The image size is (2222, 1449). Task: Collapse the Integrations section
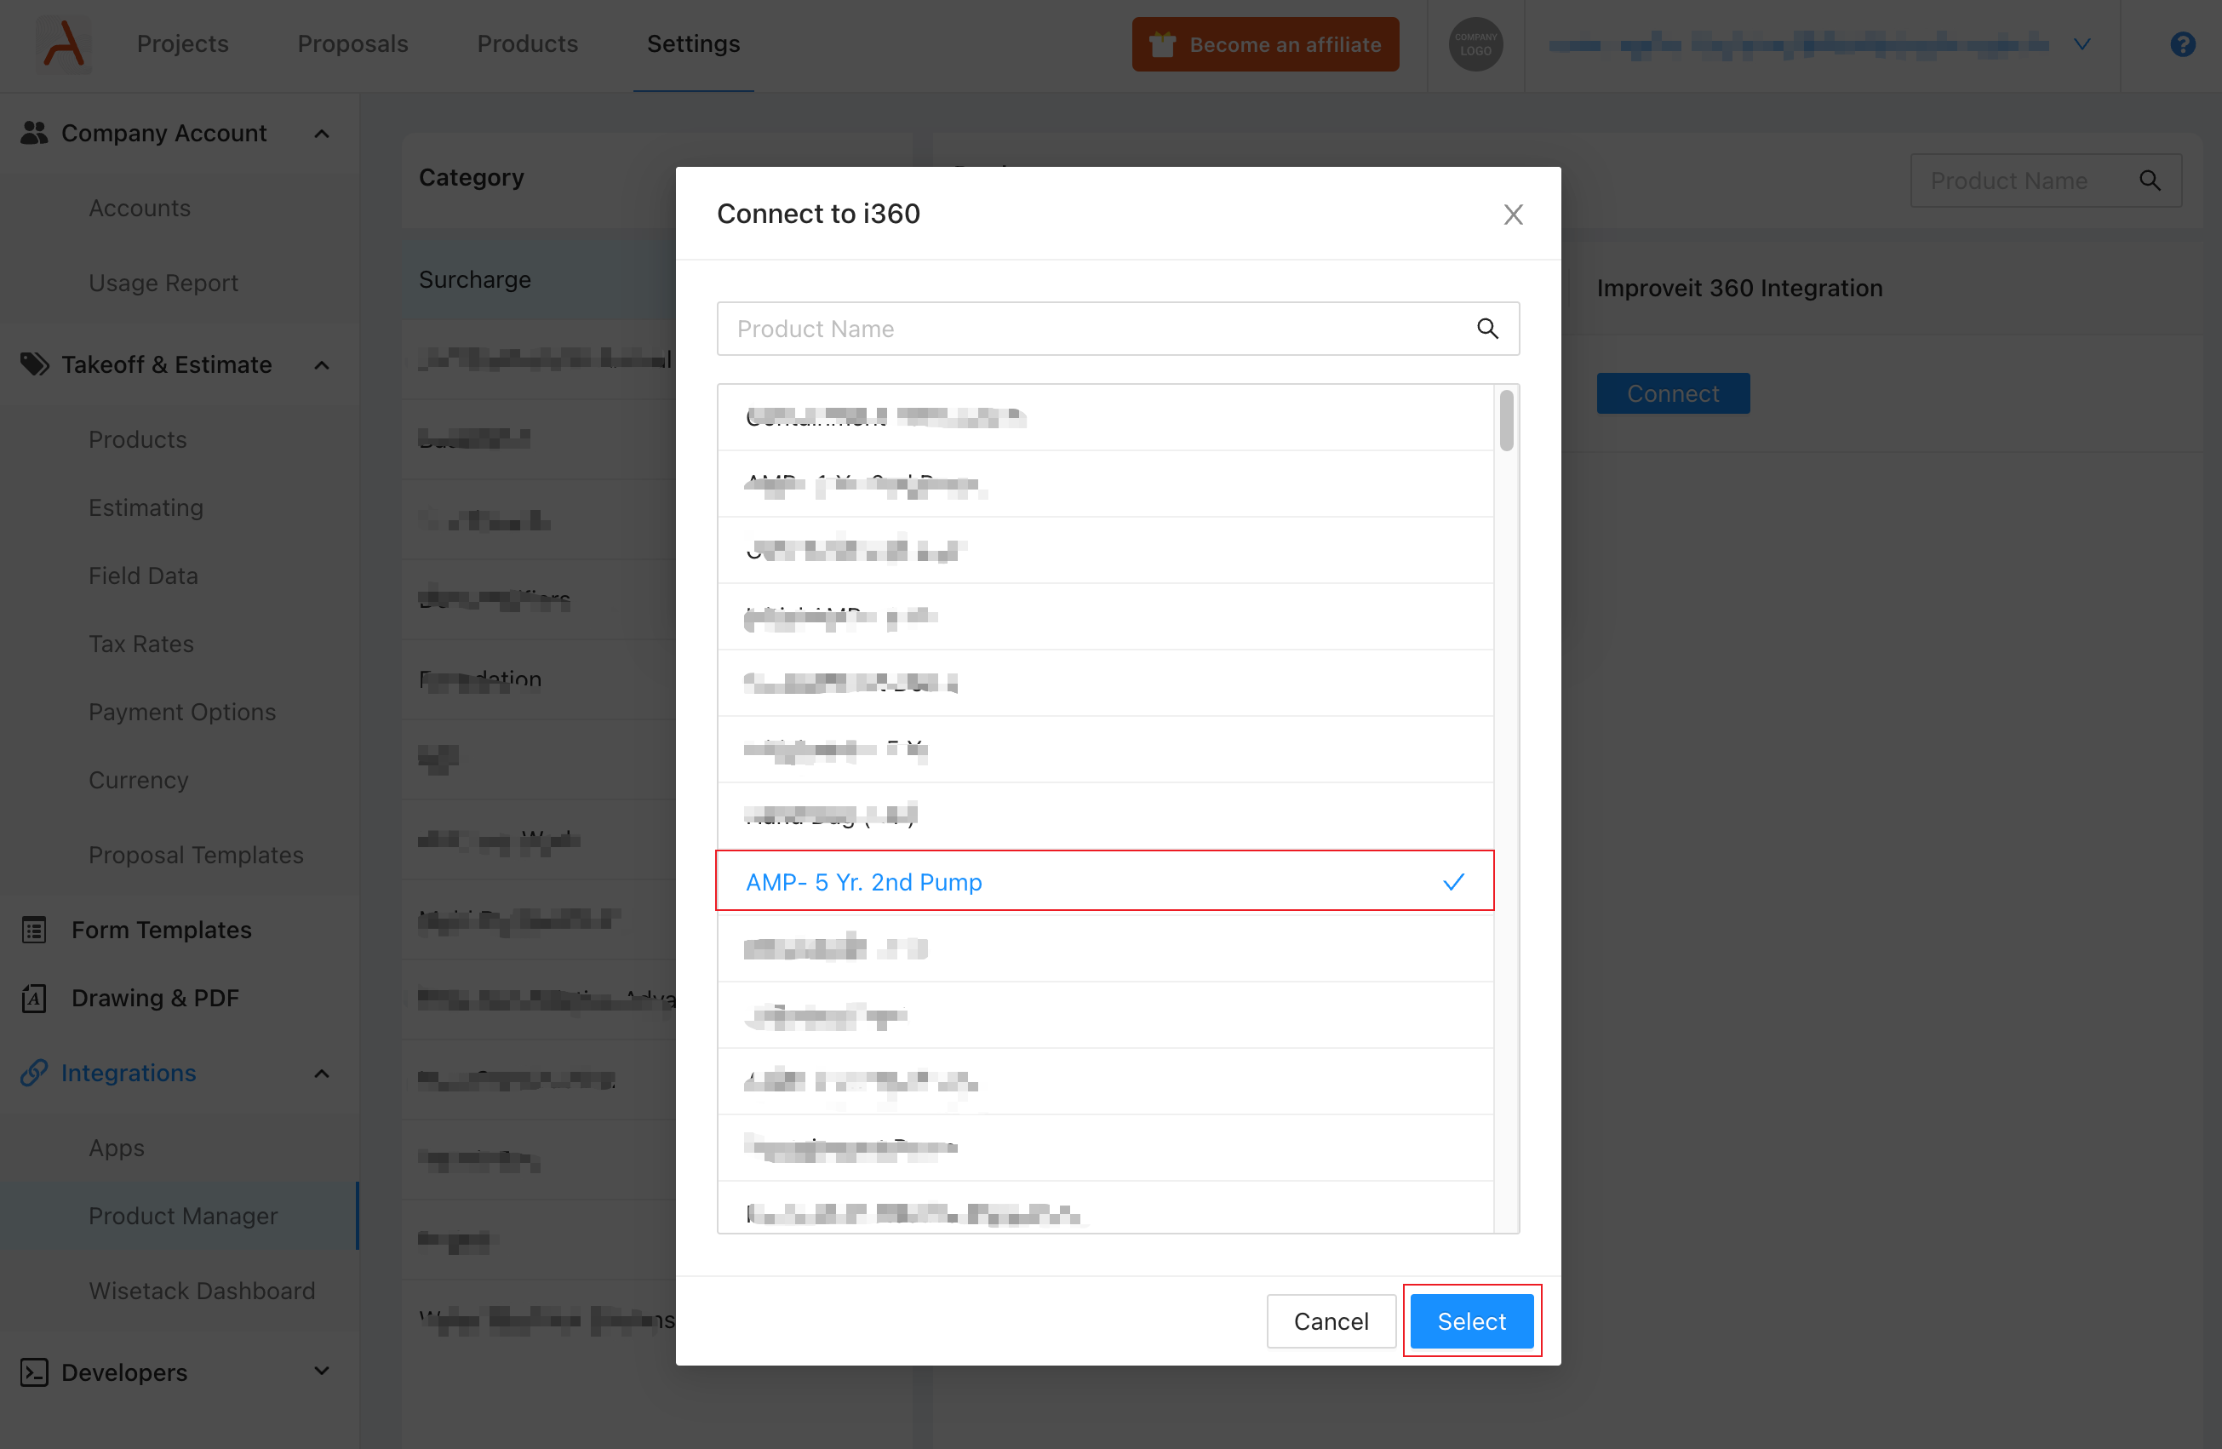(x=322, y=1073)
